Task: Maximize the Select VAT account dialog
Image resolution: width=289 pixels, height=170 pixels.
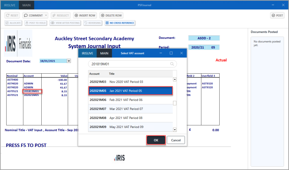Action: click(x=171, y=53)
